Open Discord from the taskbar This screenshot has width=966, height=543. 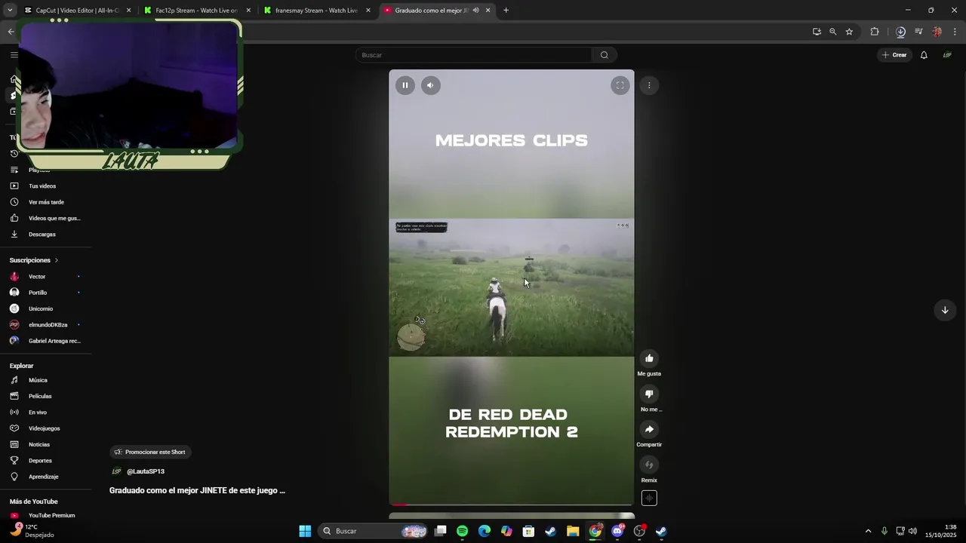[x=617, y=531]
